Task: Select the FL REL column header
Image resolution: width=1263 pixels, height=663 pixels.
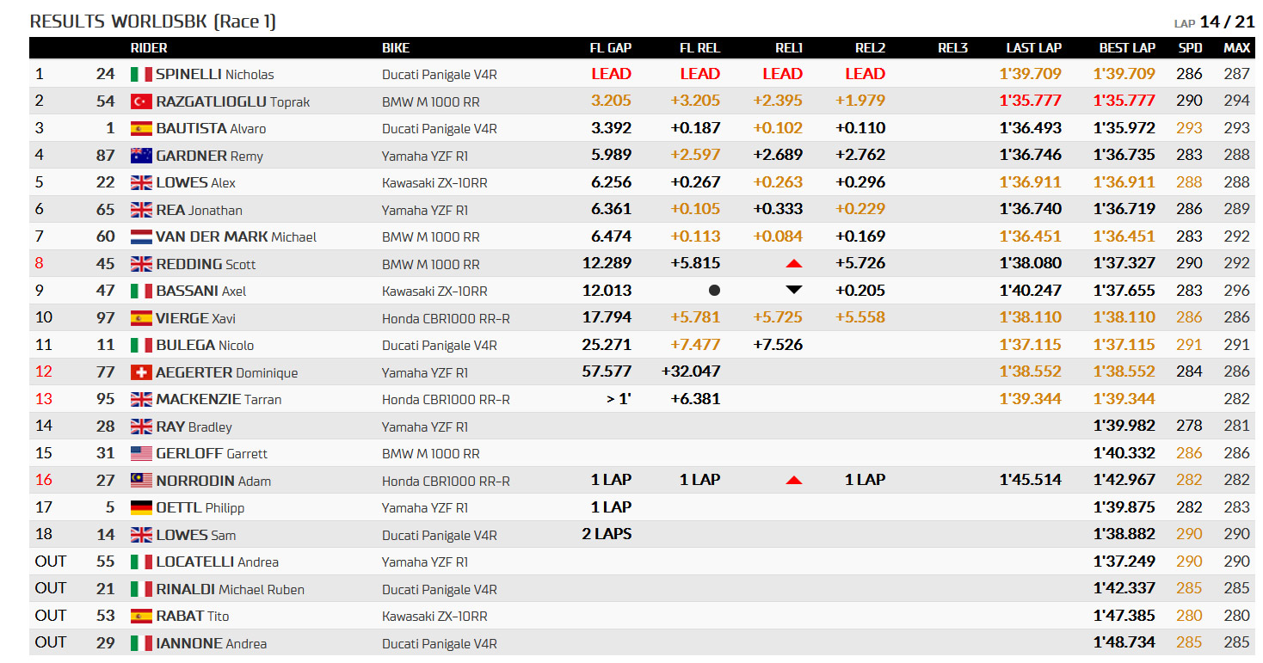Action: 699,48
